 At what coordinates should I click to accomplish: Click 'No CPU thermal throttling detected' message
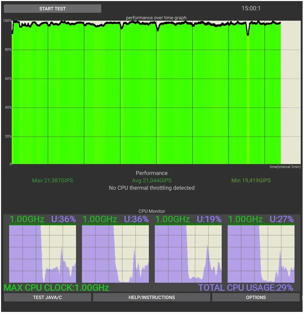[x=152, y=188]
